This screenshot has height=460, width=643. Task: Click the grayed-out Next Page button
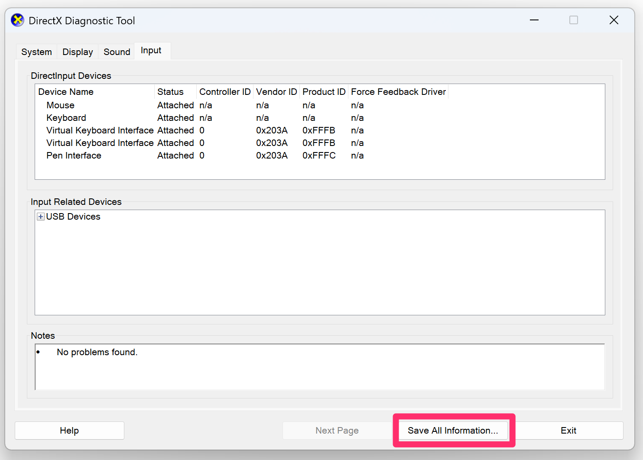[x=337, y=430]
